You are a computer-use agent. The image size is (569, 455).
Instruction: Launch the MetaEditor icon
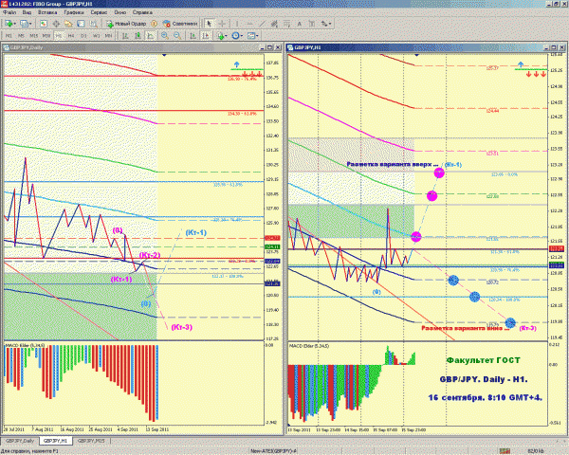click(x=155, y=24)
